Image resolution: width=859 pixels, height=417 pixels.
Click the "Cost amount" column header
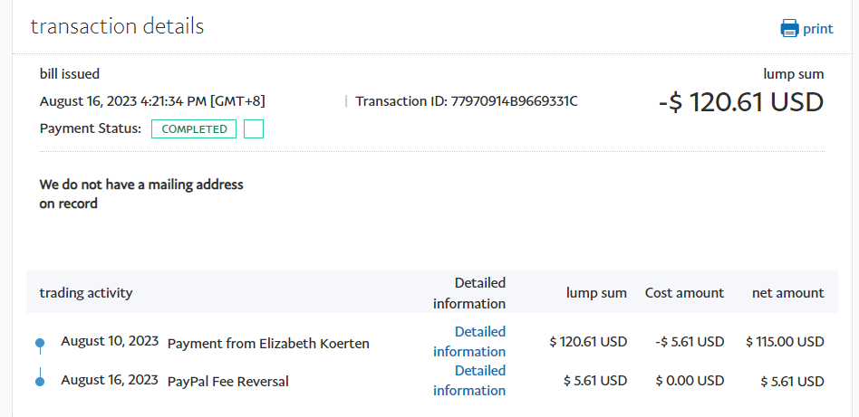coord(684,293)
